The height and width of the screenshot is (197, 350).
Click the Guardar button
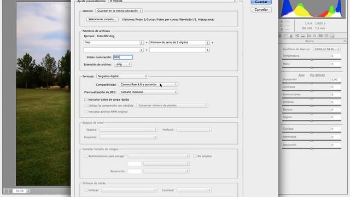tap(261, 2)
